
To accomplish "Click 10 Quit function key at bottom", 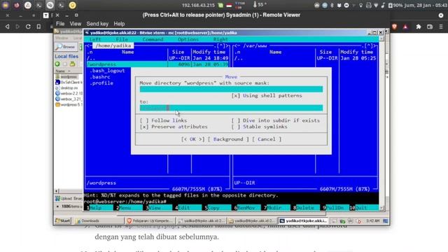I will [364, 208].
